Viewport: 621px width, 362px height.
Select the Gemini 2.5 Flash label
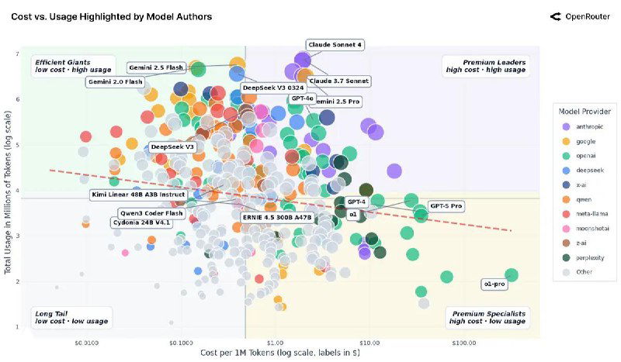(x=156, y=67)
